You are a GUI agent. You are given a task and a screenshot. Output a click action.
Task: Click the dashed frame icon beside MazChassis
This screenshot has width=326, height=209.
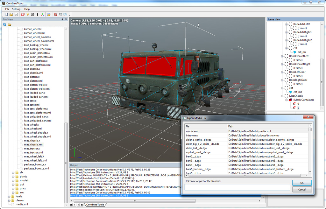coord(286,96)
